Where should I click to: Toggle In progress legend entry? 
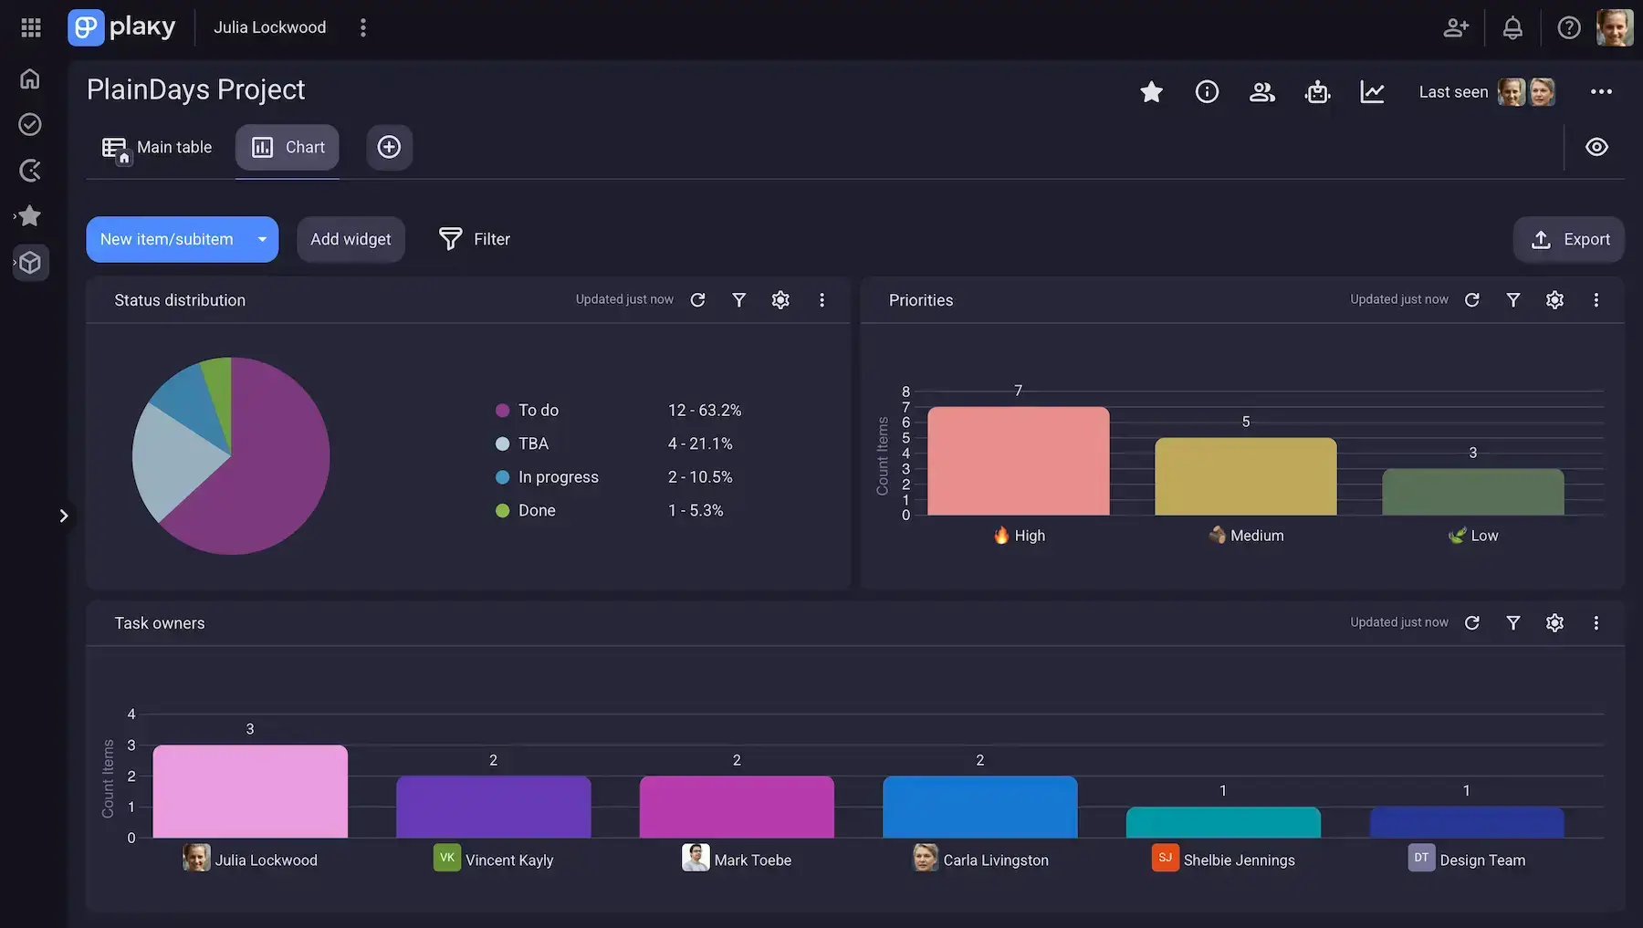547,477
